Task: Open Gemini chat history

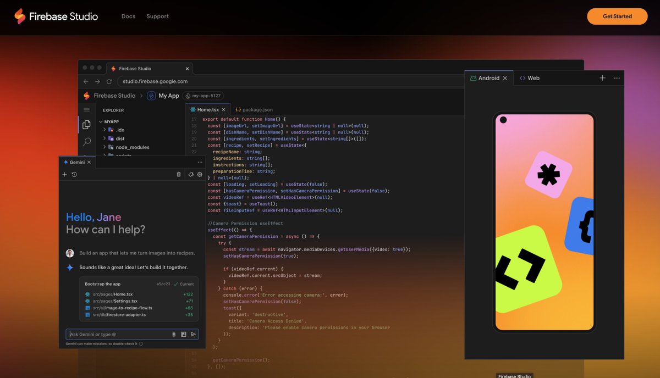Action: (x=74, y=174)
